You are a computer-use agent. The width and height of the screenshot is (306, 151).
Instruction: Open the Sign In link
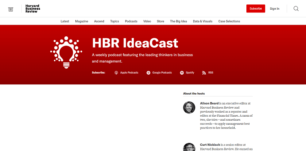tap(274, 8)
